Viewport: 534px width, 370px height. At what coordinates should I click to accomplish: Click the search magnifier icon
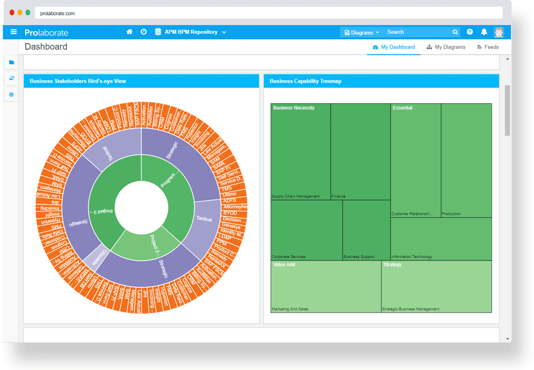pyautogui.click(x=455, y=32)
